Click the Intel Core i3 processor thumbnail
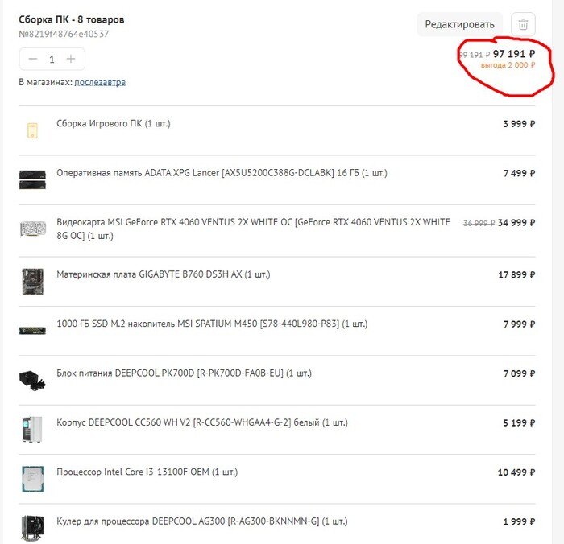Image resolution: width=564 pixels, height=544 pixels. tap(32, 479)
